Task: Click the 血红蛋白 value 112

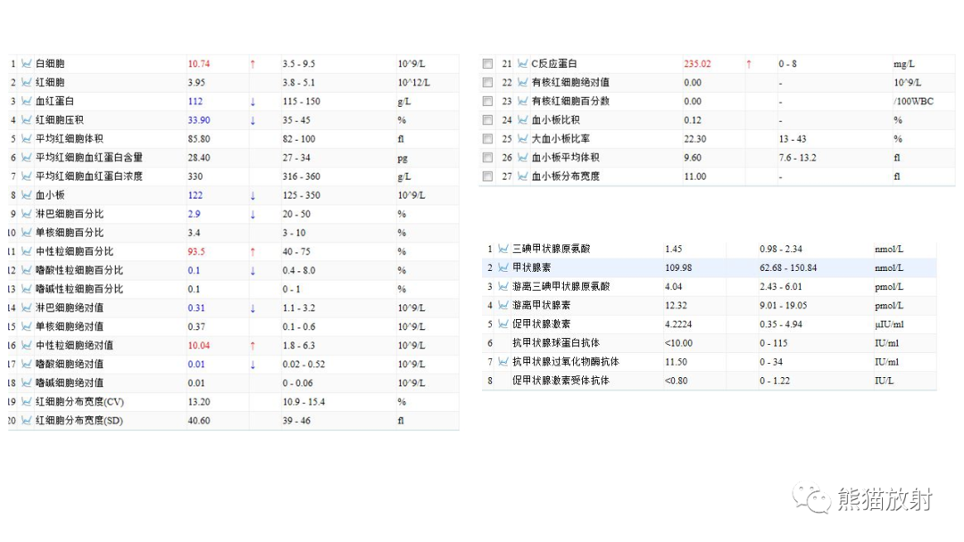Action: (x=195, y=102)
